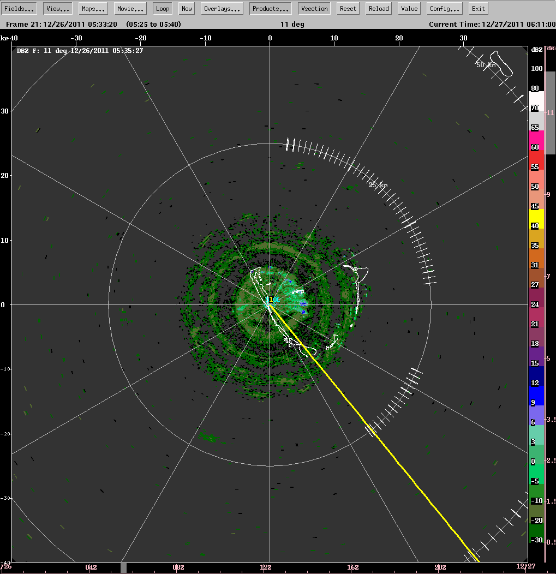
Task: Enable the Value readout mode
Action: point(409,8)
